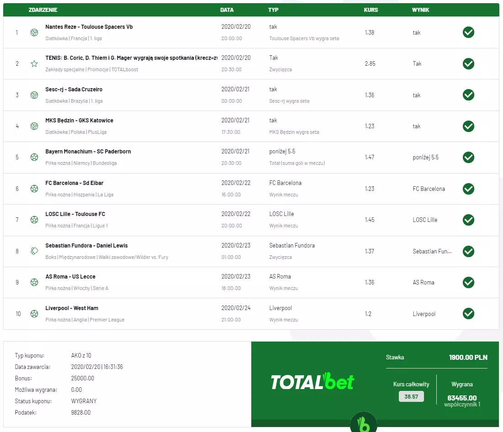Click green checkmark in Liverpool row

tap(468, 314)
